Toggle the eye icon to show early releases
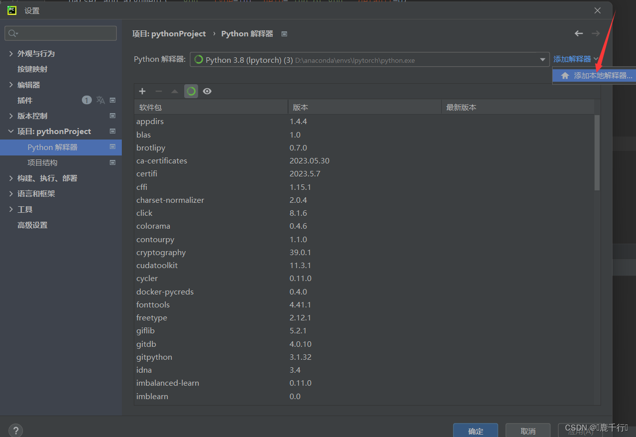The height and width of the screenshot is (437, 636). pos(207,91)
